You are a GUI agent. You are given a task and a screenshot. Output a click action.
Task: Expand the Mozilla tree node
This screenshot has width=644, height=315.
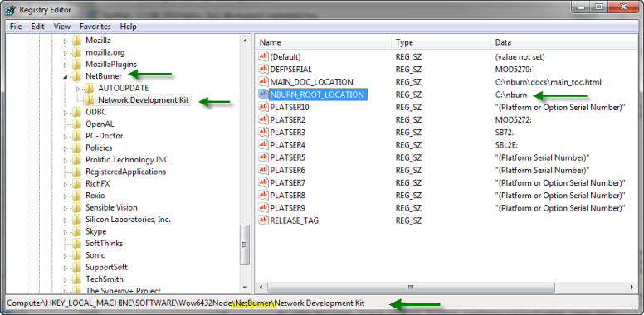pos(66,41)
